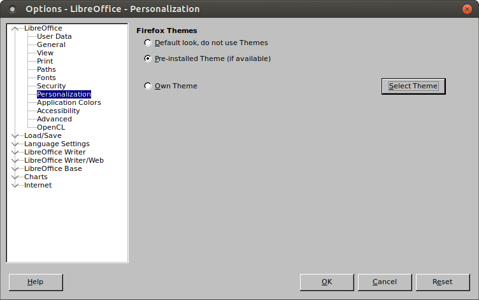
Task: Open the Print options page
Action: point(45,61)
